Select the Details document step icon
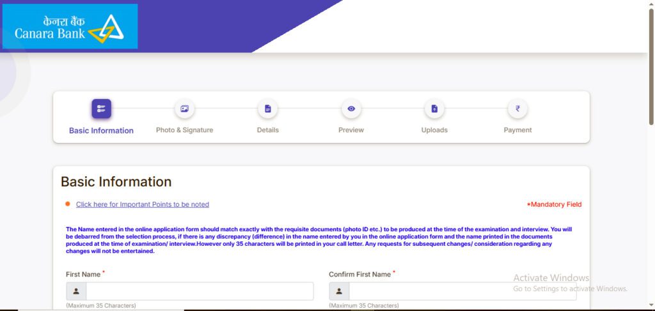The width and height of the screenshot is (655, 311). click(267, 109)
